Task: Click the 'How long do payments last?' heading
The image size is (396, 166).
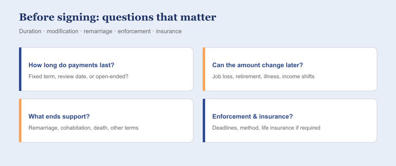Action: [x=71, y=65]
